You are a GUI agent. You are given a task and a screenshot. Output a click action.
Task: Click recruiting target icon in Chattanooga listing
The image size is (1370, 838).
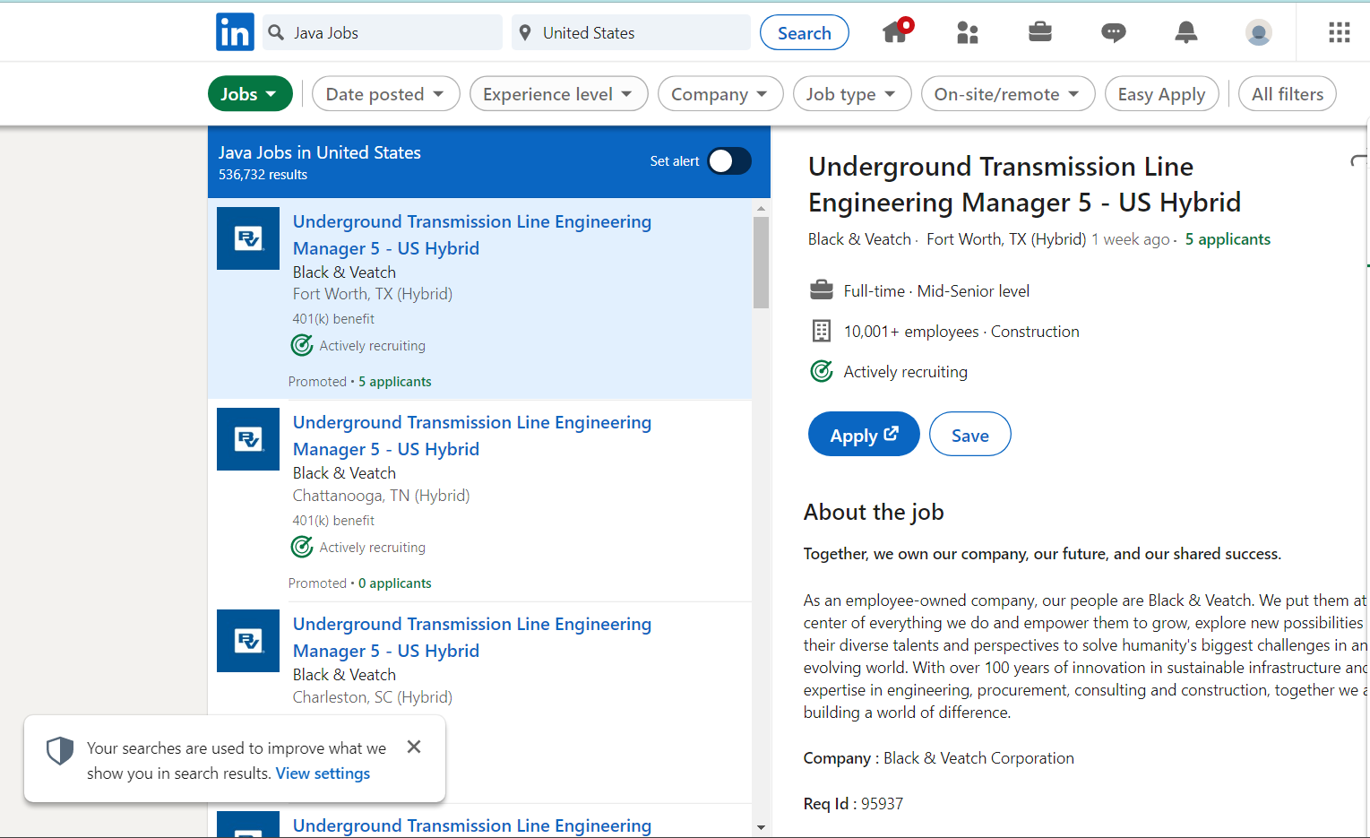coord(302,547)
